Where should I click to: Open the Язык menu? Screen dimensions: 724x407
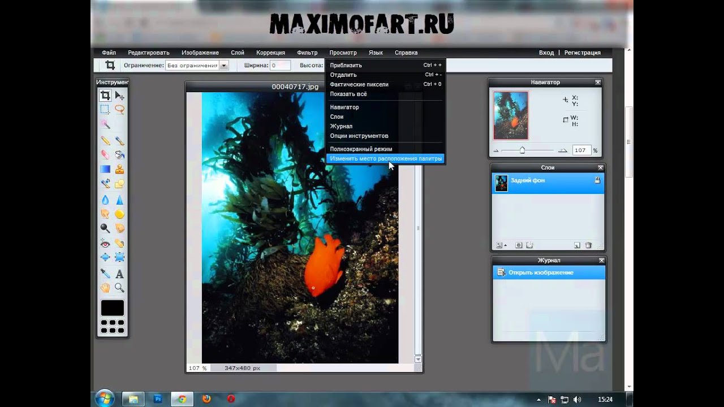pyautogui.click(x=376, y=53)
